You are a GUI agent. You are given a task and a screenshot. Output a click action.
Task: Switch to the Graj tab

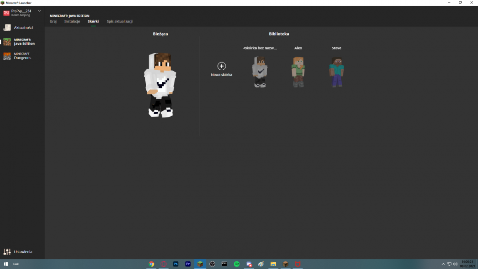(x=53, y=22)
